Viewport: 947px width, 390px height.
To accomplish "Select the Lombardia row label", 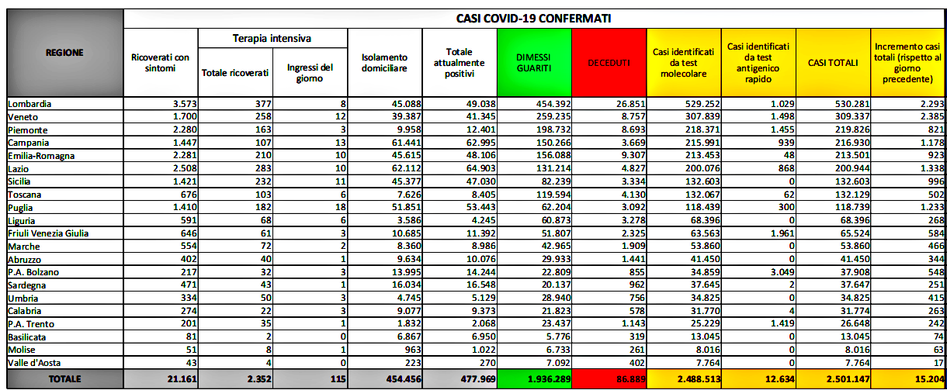I will (29, 103).
